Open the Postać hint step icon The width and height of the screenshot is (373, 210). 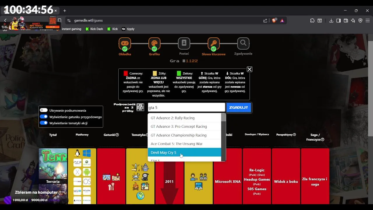pyautogui.click(x=184, y=43)
